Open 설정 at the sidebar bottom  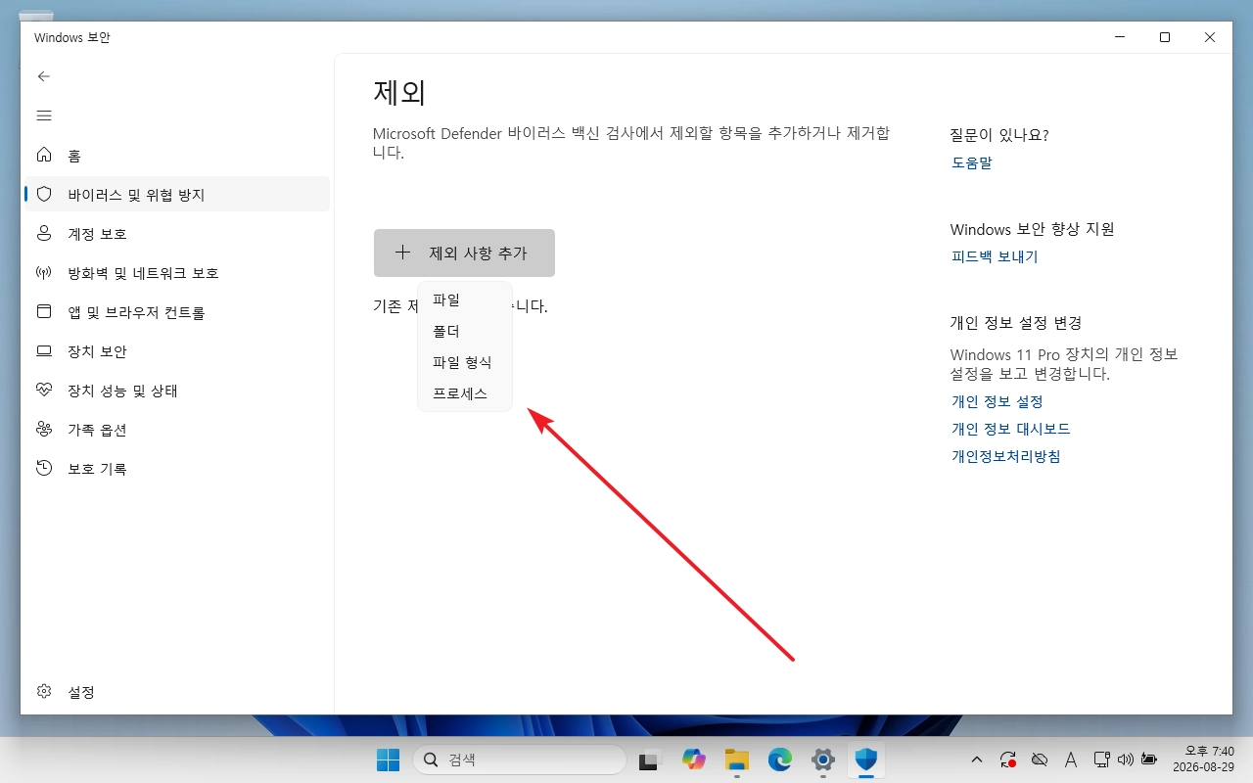click(177, 691)
